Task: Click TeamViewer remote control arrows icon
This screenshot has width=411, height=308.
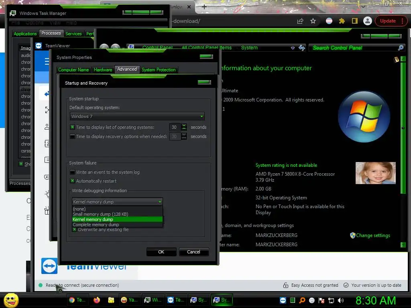Action: pos(47,93)
